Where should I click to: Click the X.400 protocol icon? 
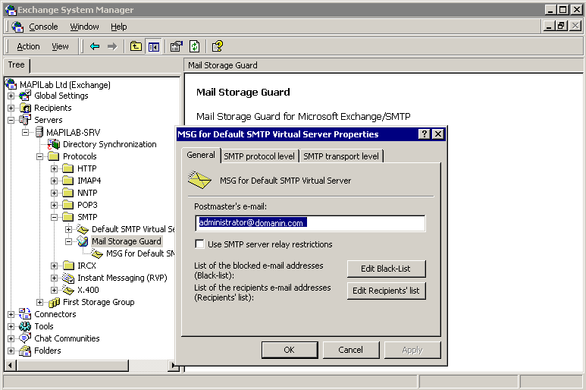point(68,290)
